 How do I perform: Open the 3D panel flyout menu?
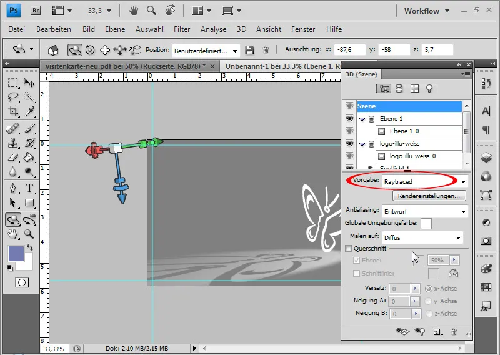tap(466, 74)
